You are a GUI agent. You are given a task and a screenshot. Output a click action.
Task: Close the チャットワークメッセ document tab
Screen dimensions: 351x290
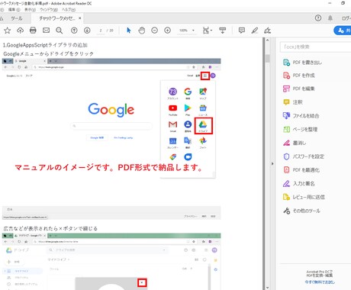coord(80,18)
